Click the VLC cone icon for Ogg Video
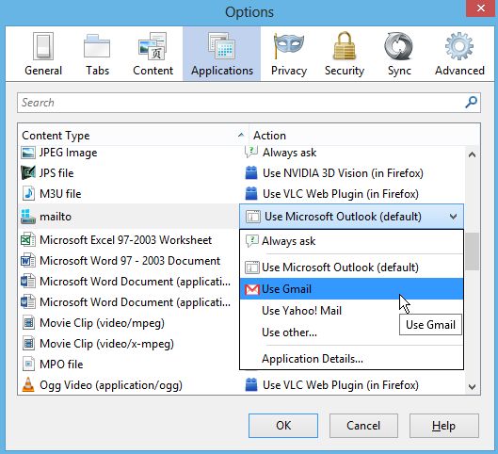Screen dimensions: 498x454 [28, 384]
